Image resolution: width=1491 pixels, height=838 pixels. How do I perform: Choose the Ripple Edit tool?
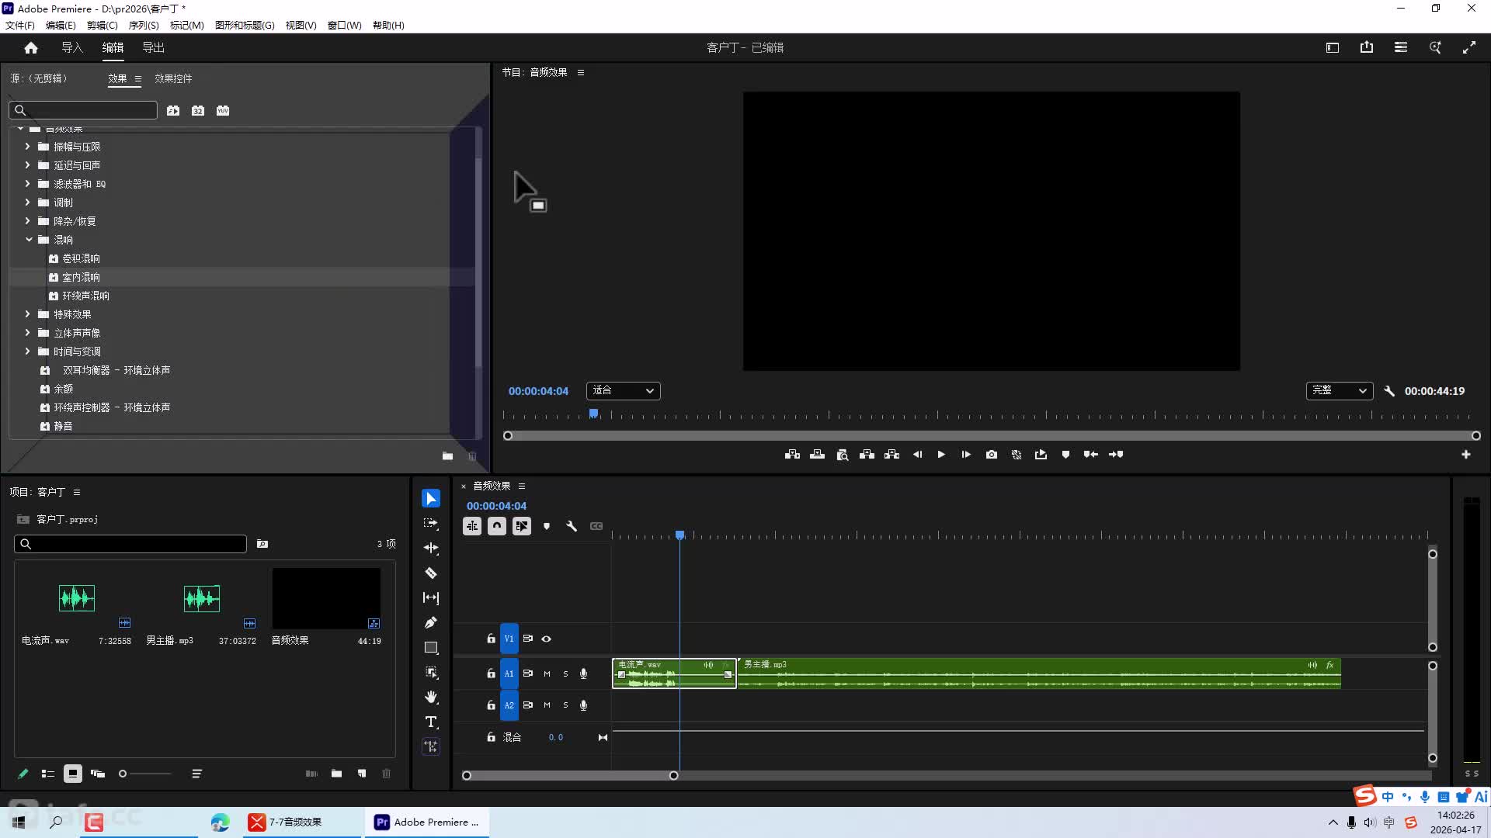(x=431, y=548)
